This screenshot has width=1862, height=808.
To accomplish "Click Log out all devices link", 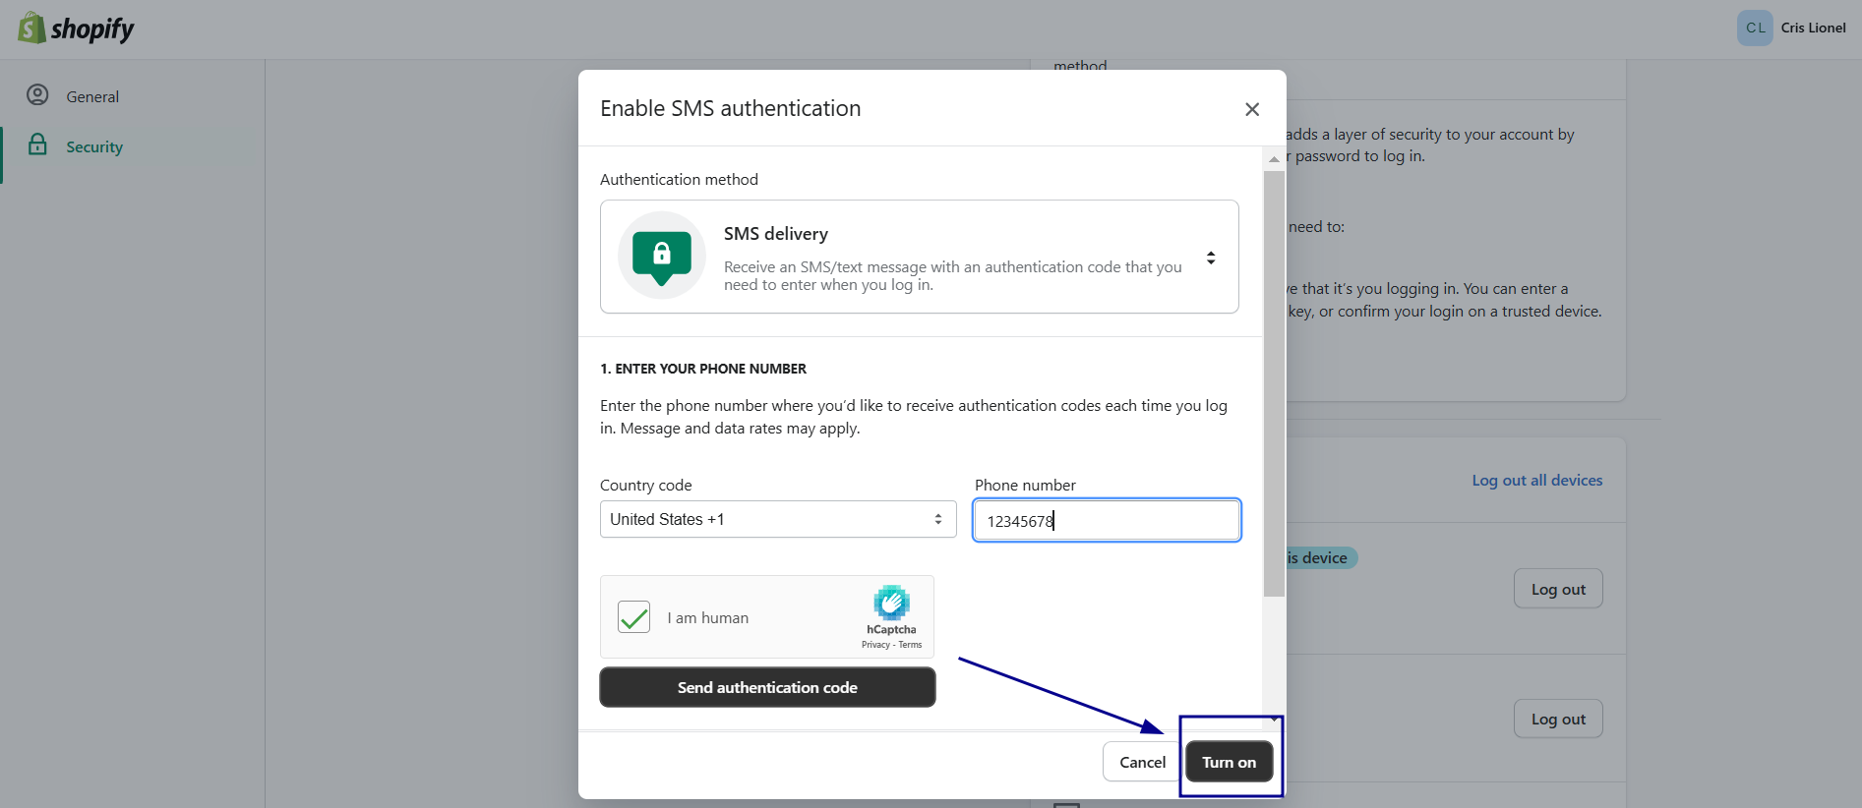I will click(1537, 481).
